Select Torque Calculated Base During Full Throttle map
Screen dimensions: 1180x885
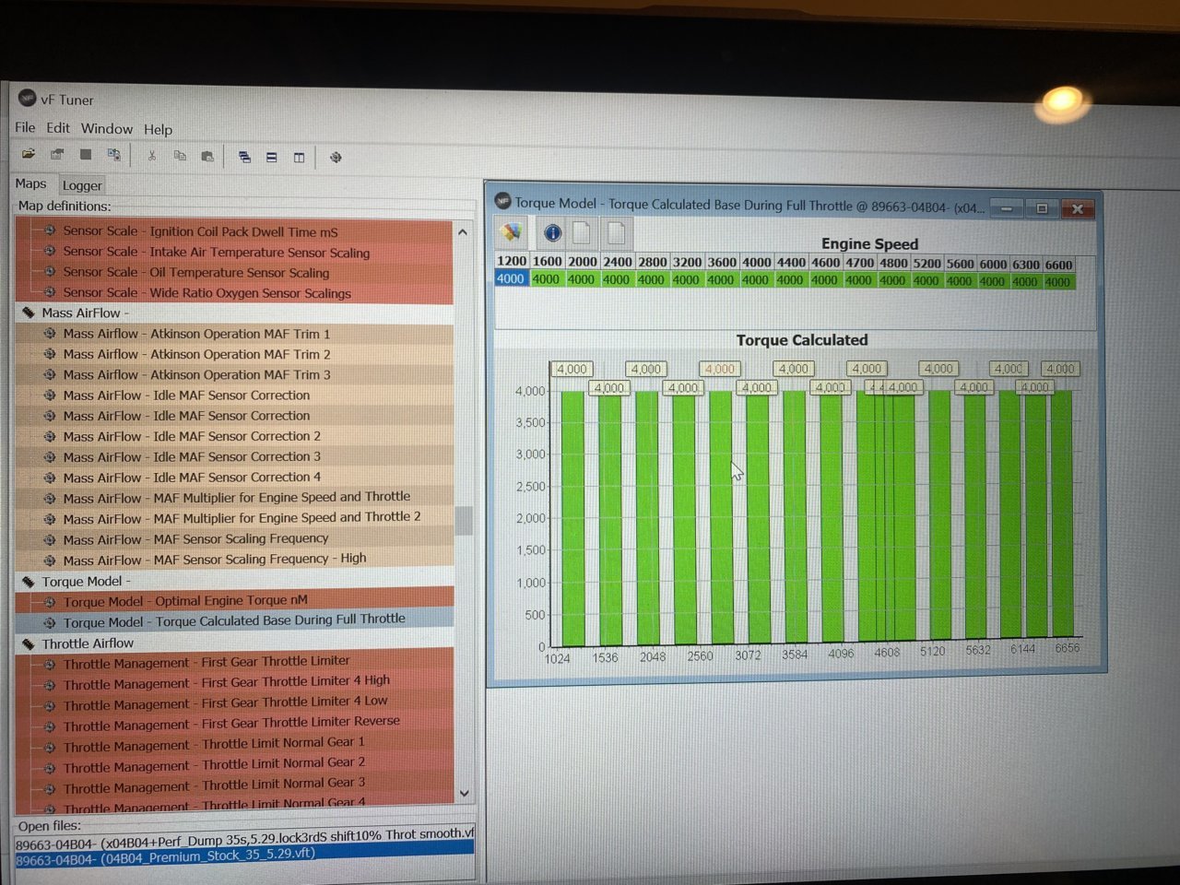(x=234, y=620)
